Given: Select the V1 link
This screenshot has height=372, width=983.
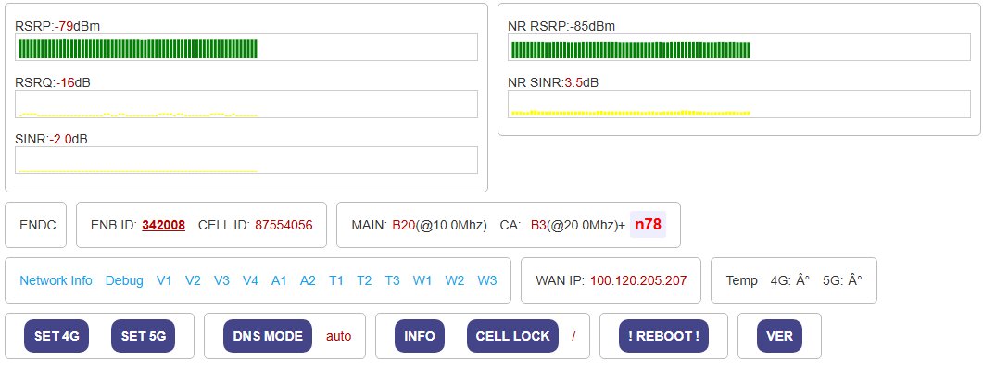Looking at the screenshot, I should click(164, 280).
